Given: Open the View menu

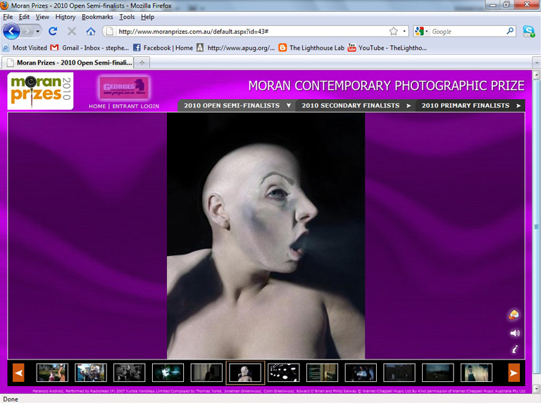Looking at the screenshot, I should pos(42,17).
